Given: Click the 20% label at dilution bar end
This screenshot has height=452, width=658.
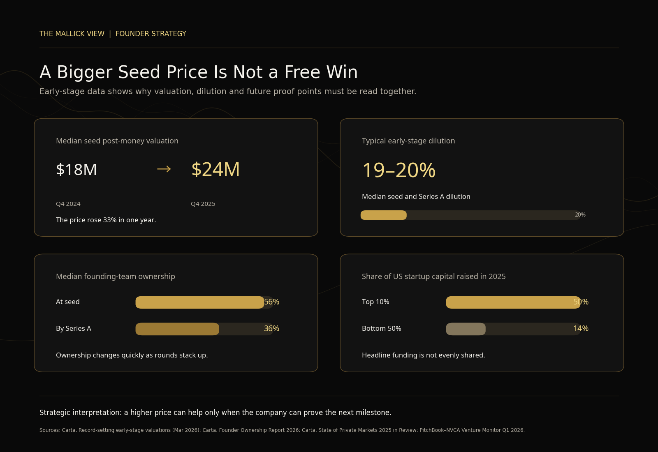Looking at the screenshot, I should pos(580,215).
